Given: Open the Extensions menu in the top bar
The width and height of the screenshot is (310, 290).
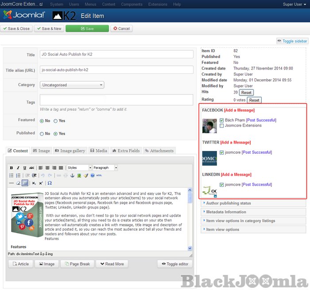Looking at the screenshot, I should pyautogui.click(x=158, y=4).
